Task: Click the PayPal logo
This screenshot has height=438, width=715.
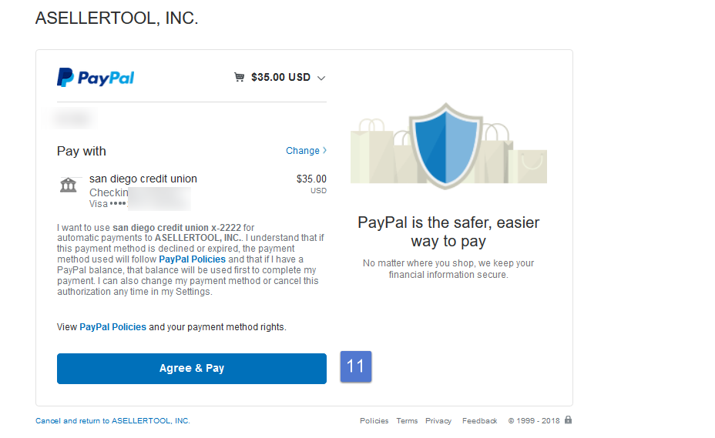Action: pyautogui.click(x=96, y=78)
